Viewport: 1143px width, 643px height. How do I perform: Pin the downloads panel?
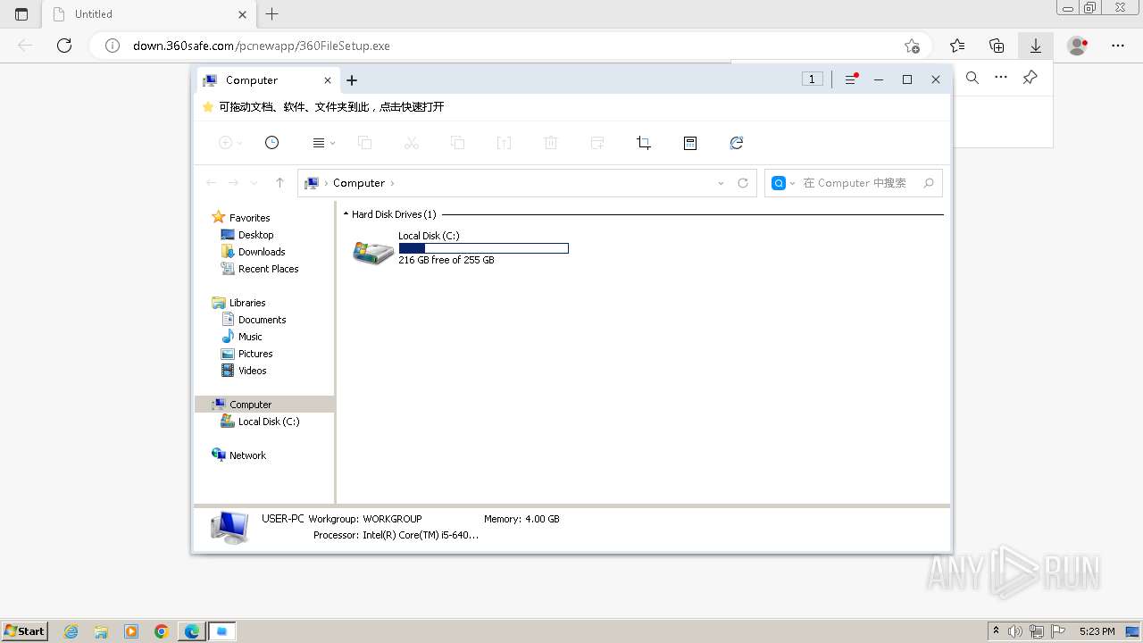1030,78
